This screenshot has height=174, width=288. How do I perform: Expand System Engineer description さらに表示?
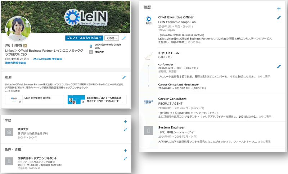coord(264,142)
